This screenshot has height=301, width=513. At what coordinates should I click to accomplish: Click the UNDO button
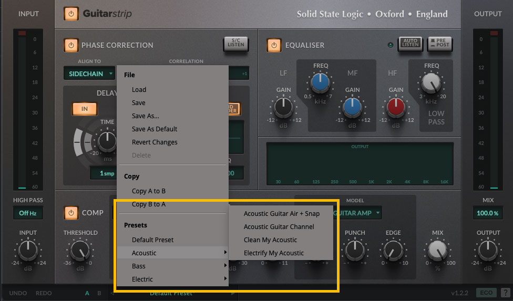pyautogui.click(x=18, y=293)
